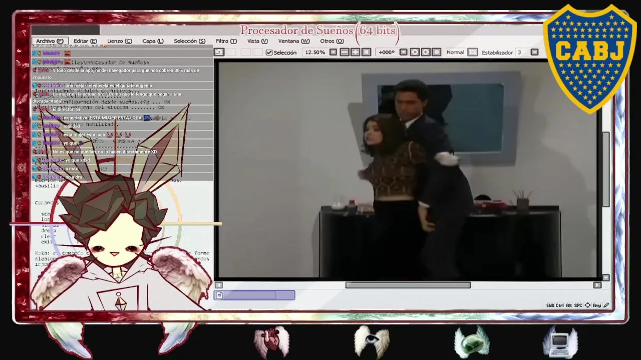Toggle the SPC indicator in status bar
The height and width of the screenshot is (360, 641).
point(578,305)
